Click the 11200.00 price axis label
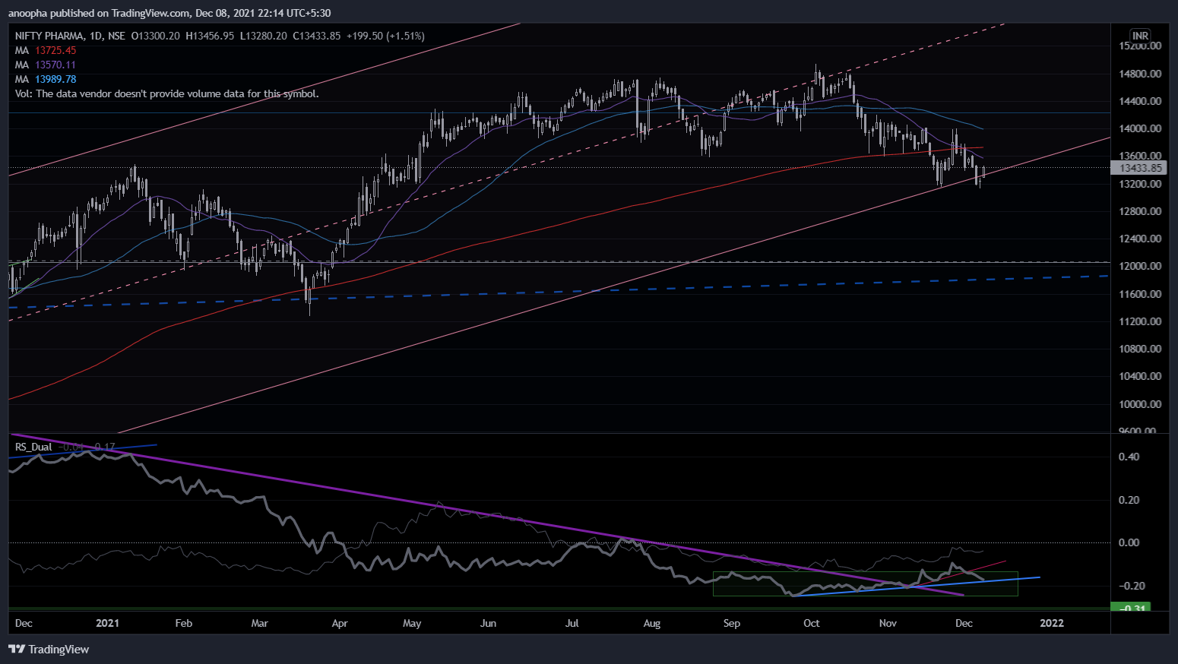This screenshot has width=1178, height=664. point(1140,321)
